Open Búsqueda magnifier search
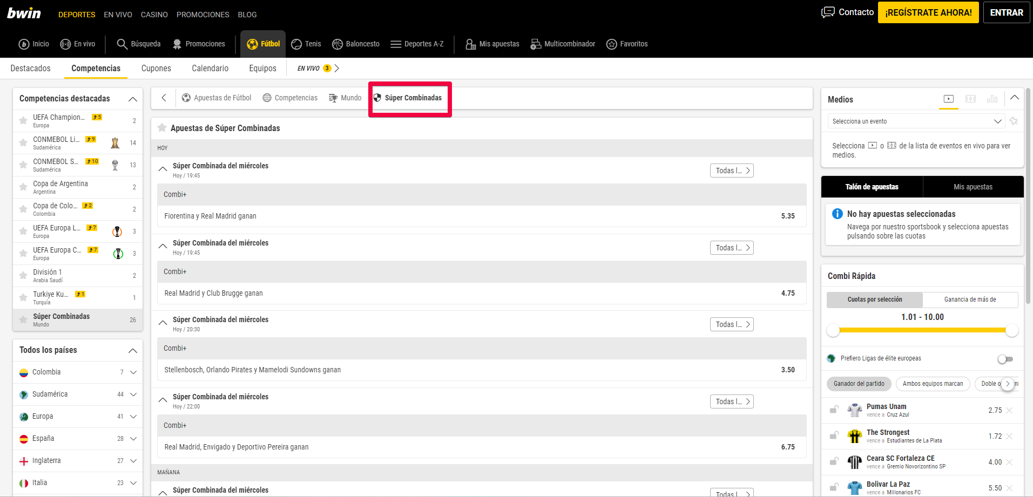 [x=122, y=44]
